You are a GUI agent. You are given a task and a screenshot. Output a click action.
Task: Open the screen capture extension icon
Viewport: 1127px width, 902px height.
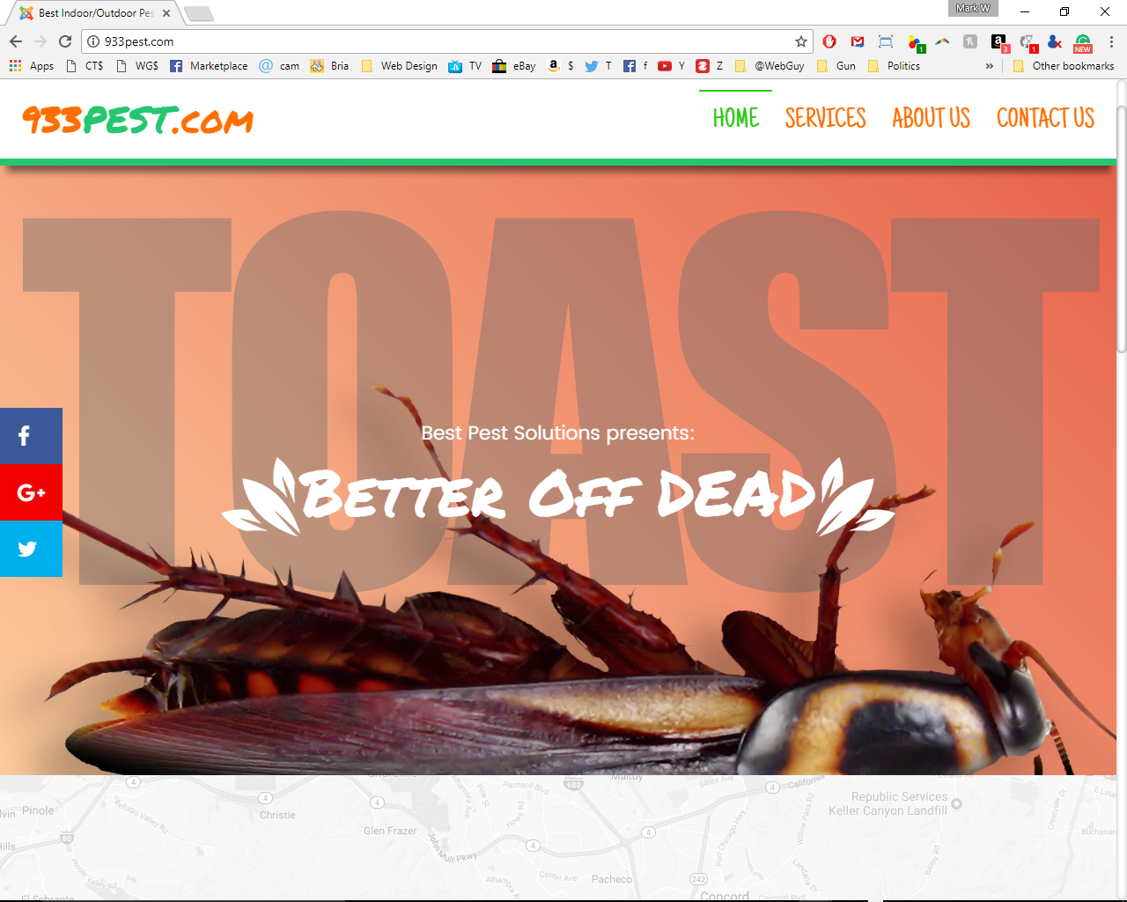pos(886,41)
